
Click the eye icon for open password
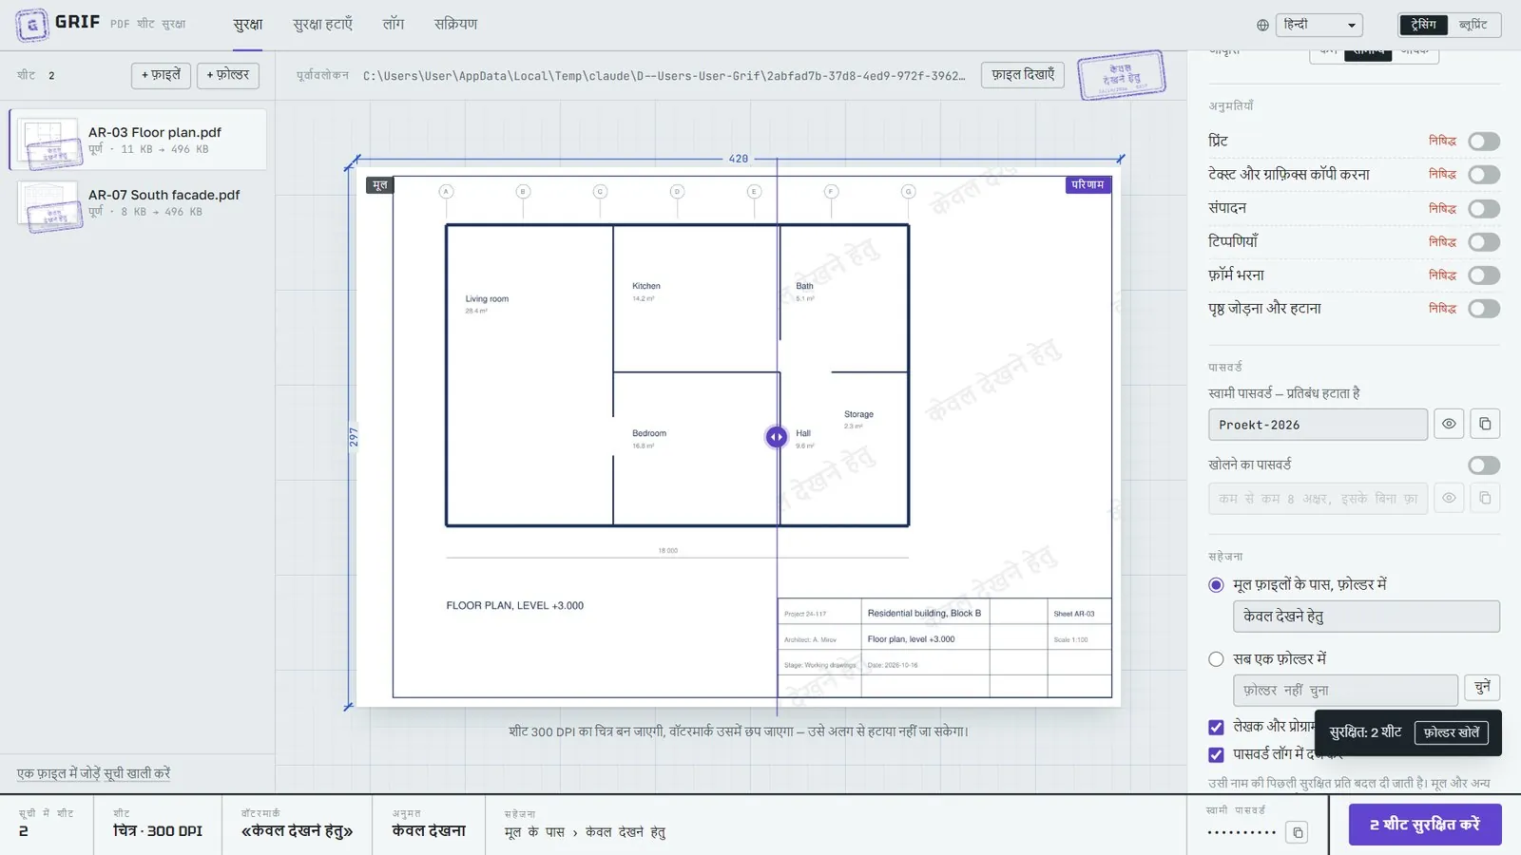coord(1449,498)
